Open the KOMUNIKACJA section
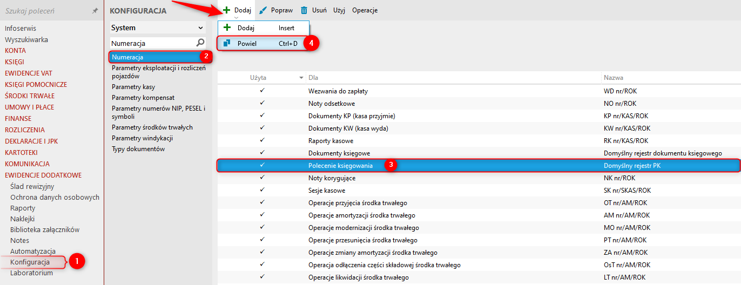This screenshot has height=285, width=741. (27, 164)
